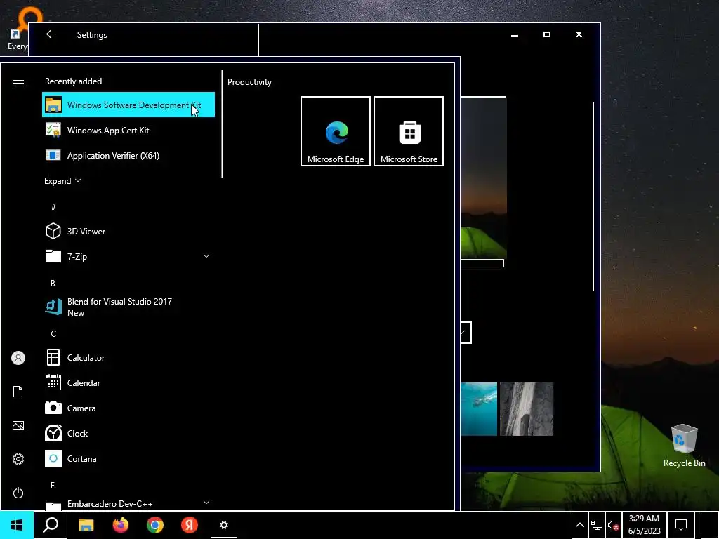Open the Microsoft Store tile

pos(409,131)
